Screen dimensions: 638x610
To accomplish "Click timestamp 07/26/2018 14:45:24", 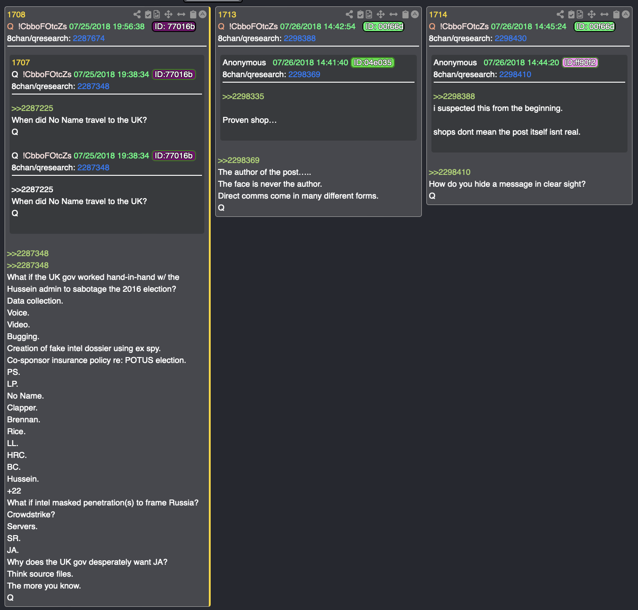I will click(528, 26).
